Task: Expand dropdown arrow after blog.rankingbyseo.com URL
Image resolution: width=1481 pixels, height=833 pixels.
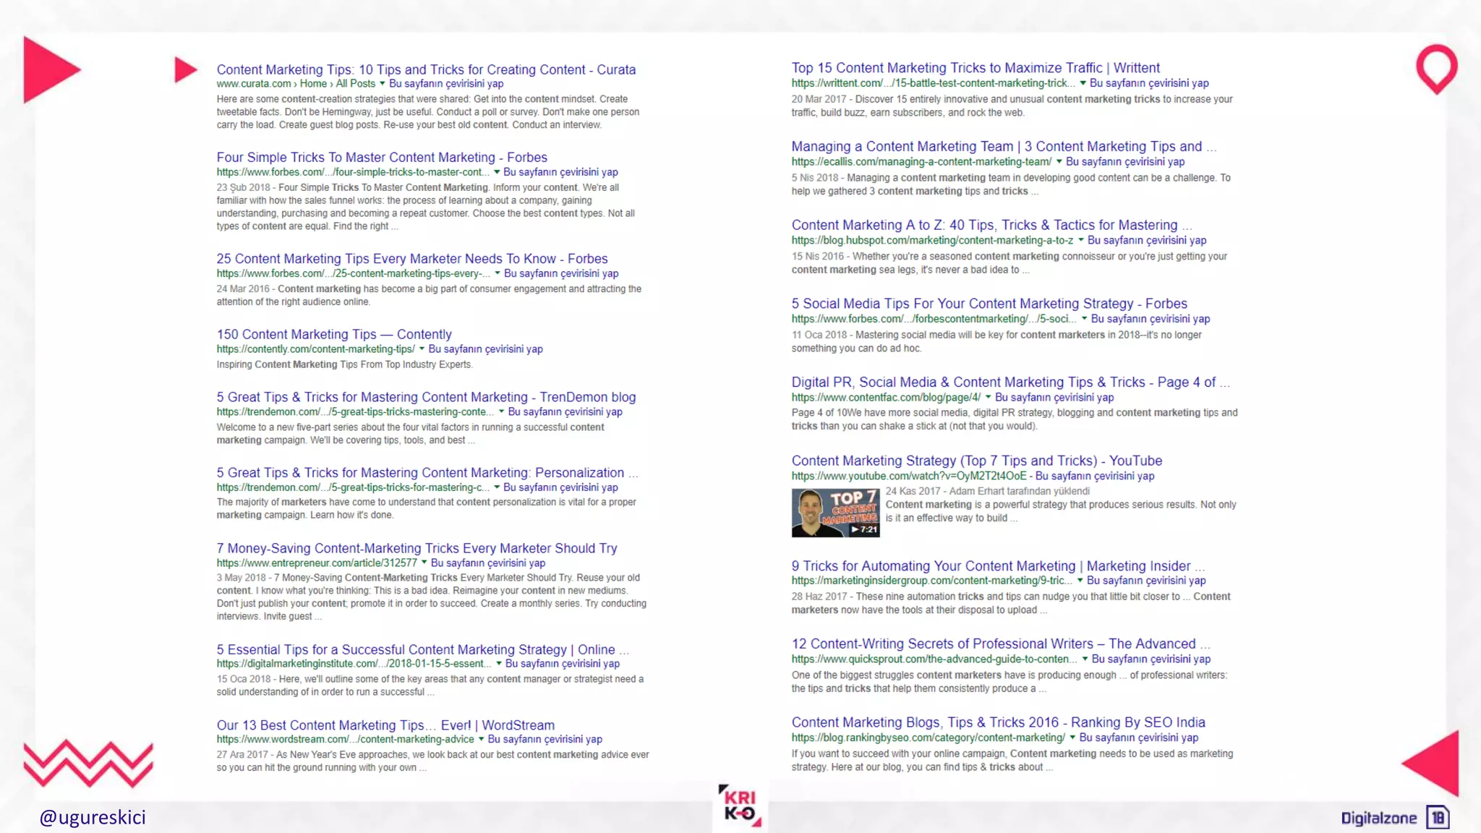Action: (1073, 738)
